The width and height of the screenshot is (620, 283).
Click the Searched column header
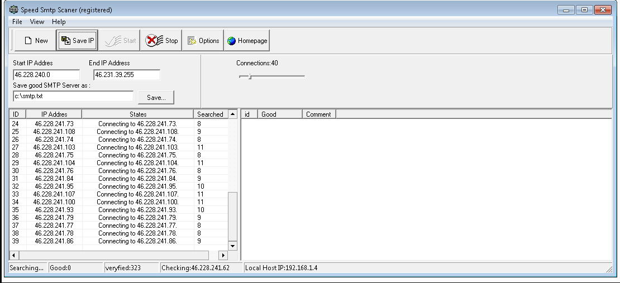211,114
